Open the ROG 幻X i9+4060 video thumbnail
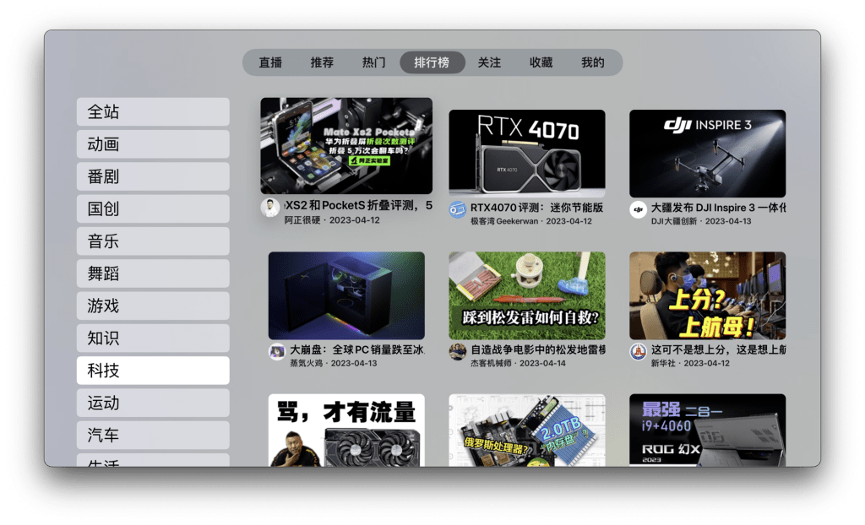The height and width of the screenshot is (525, 865). pos(707,430)
